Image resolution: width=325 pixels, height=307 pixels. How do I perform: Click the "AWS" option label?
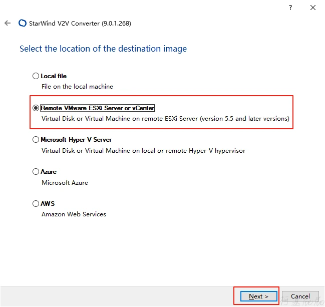click(x=48, y=204)
